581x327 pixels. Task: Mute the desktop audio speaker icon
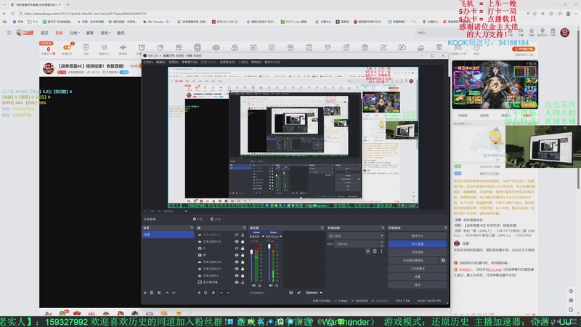pyautogui.click(x=253, y=286)
